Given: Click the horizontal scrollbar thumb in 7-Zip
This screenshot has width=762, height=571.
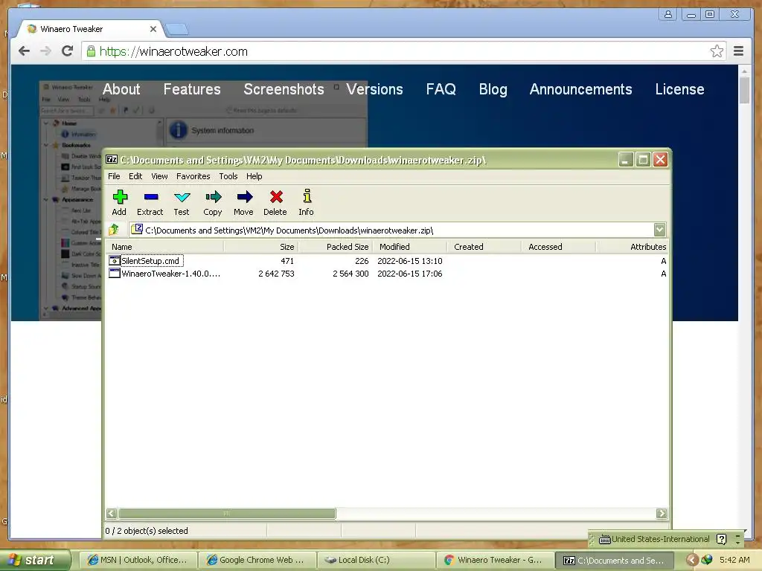Looking at the screenshot, I should (x=227, y=513).
